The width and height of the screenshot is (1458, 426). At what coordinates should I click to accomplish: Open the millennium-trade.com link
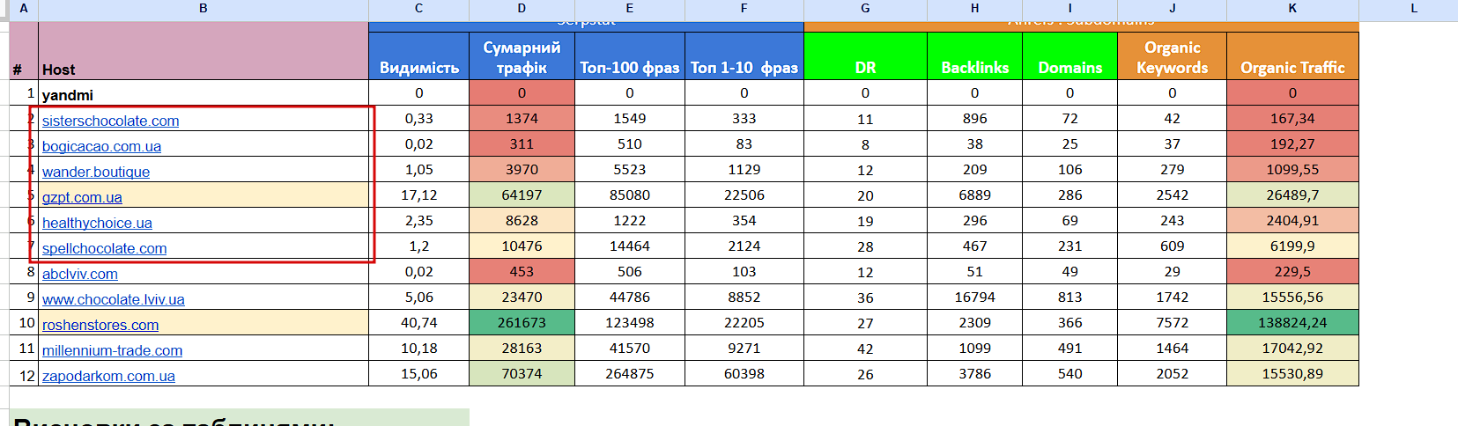pyautogui.click(x=112, y=350)
